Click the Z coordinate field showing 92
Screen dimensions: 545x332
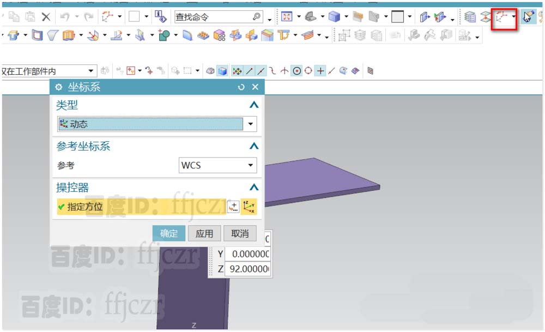tap(247, 269)
